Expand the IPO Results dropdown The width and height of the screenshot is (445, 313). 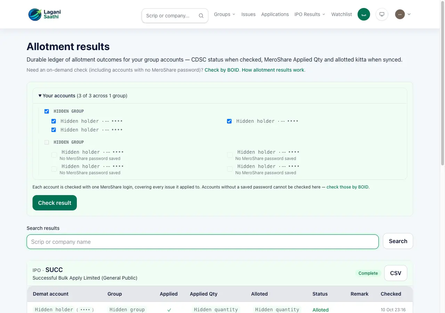[x=310, y=14]
